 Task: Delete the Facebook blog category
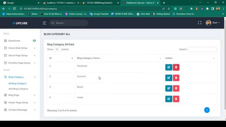[x=176, y=67]
